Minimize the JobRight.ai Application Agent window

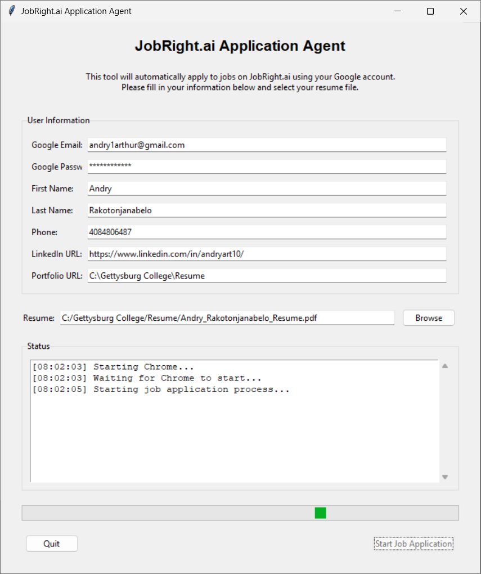pyautogui.click(x=398, y=11)
